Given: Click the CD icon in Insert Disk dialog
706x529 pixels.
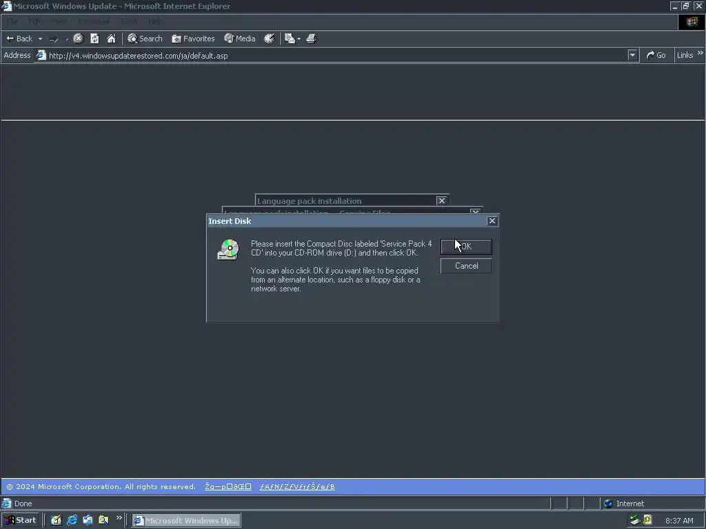Looking at the screenshot, I should point(228,249).
